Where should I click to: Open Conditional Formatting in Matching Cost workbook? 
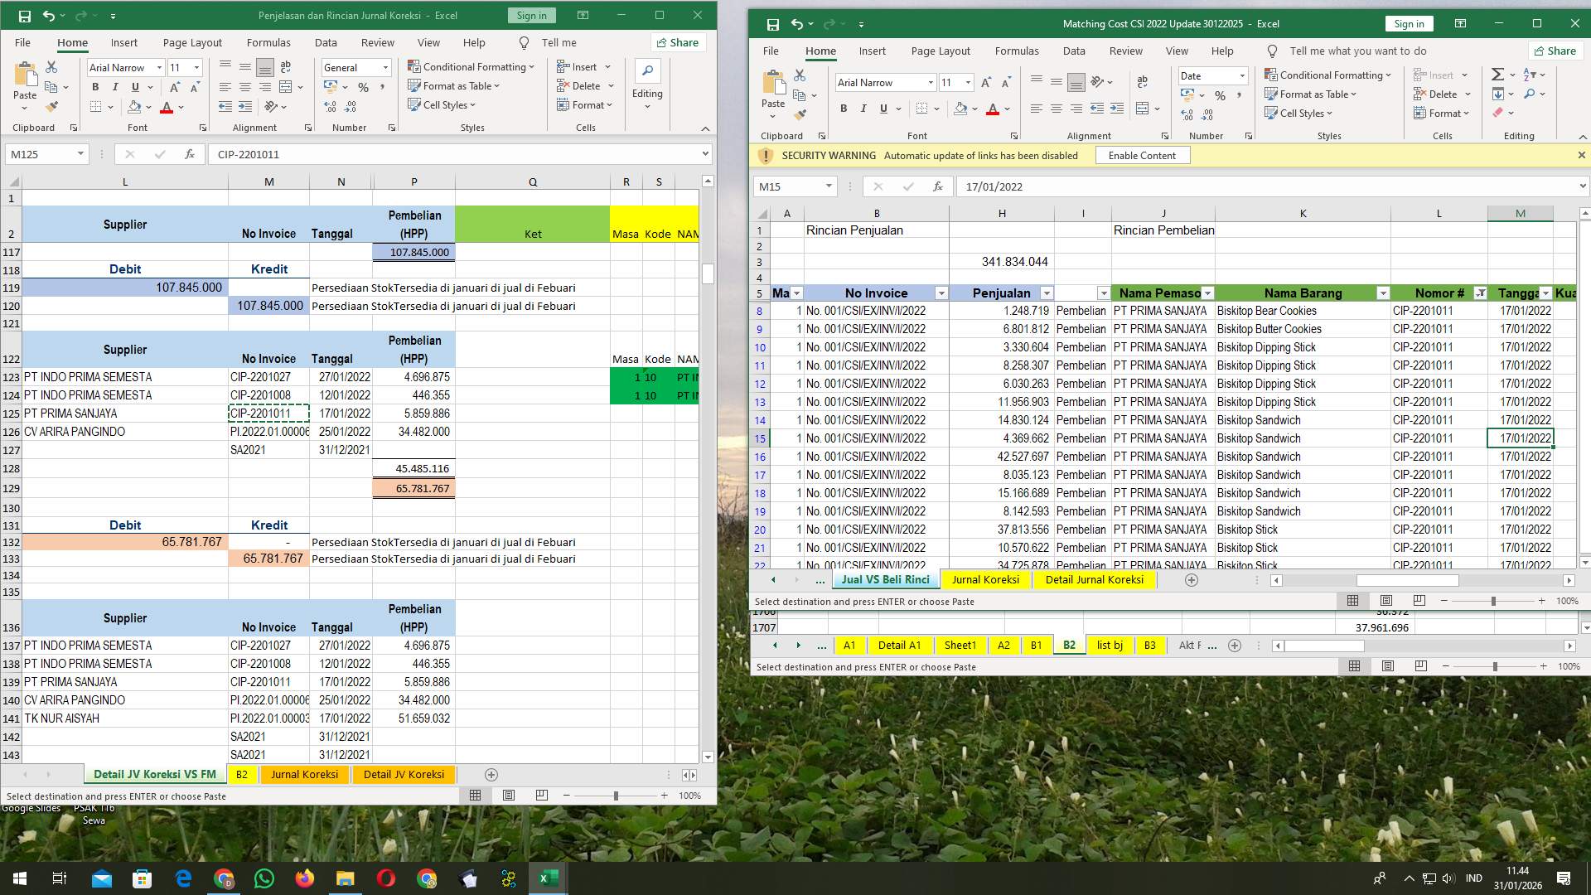pyautogui.click(x=1328, y=75)
